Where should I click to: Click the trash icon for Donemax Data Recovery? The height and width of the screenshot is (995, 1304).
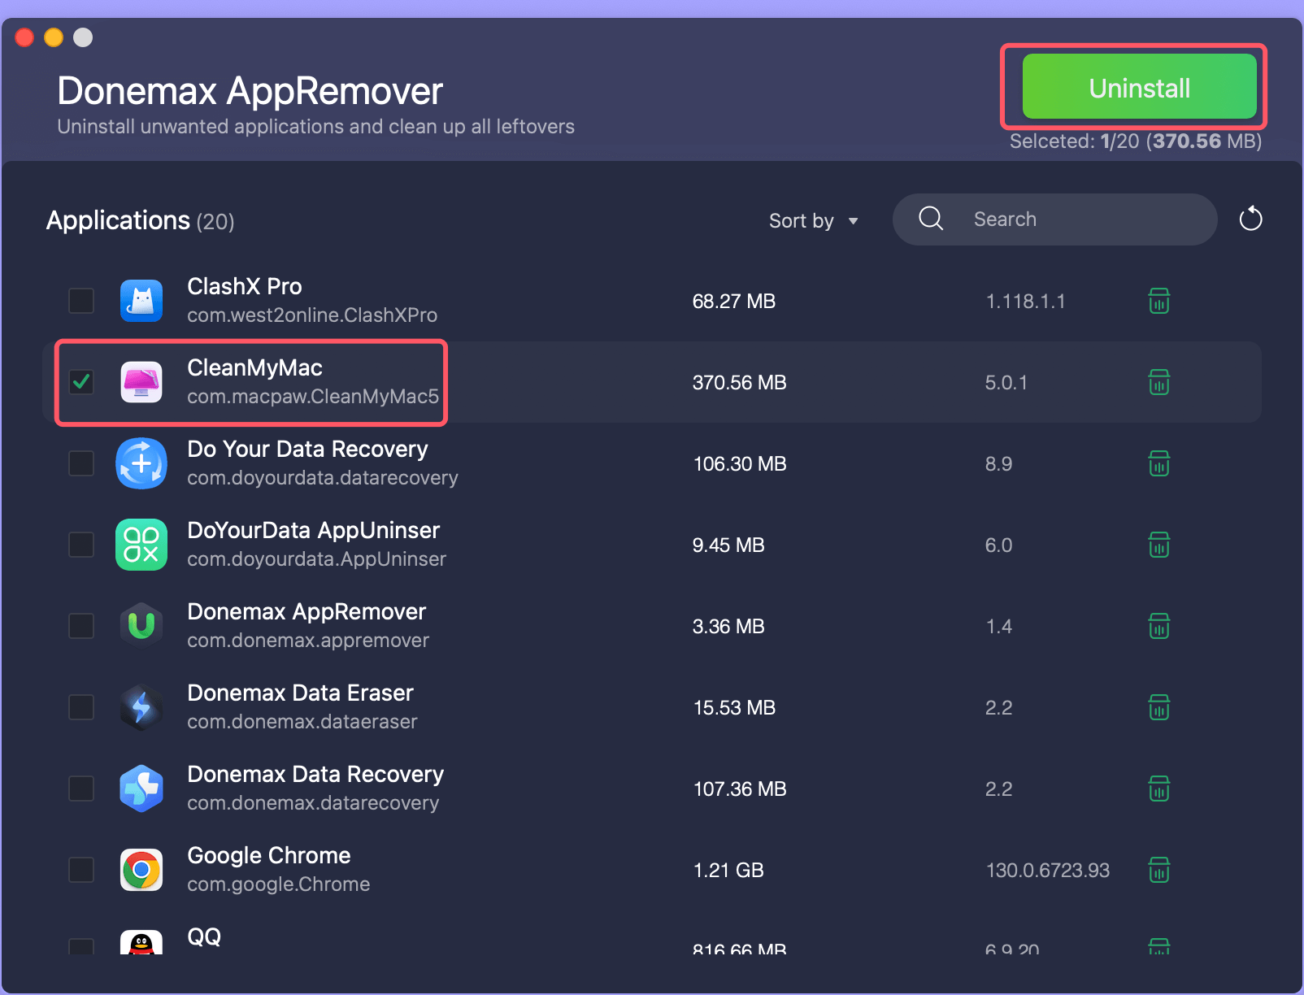point(1159,789)
